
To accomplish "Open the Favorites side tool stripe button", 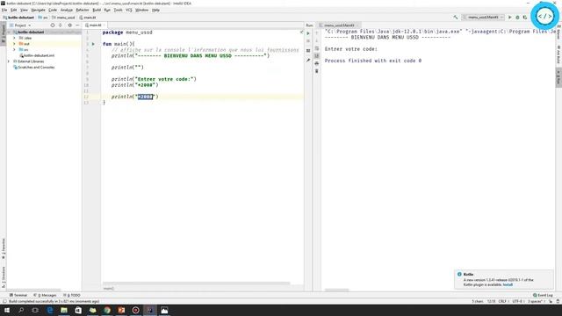I will point(4,248).
